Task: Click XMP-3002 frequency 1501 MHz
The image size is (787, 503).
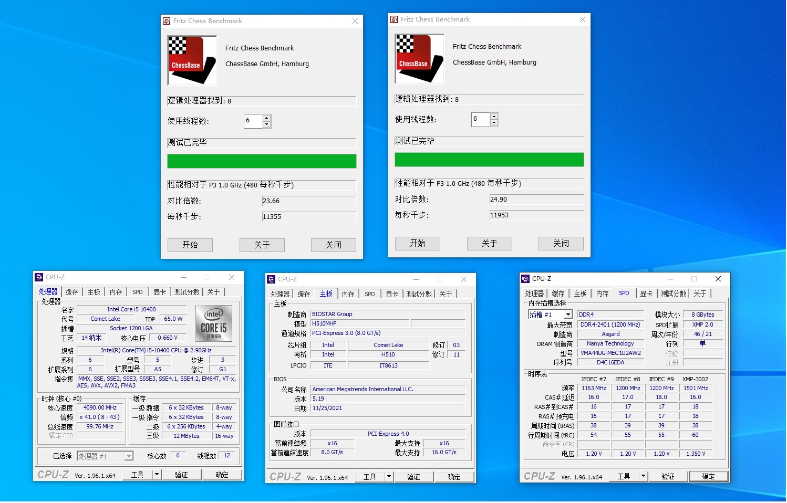Action: point(696,388)
